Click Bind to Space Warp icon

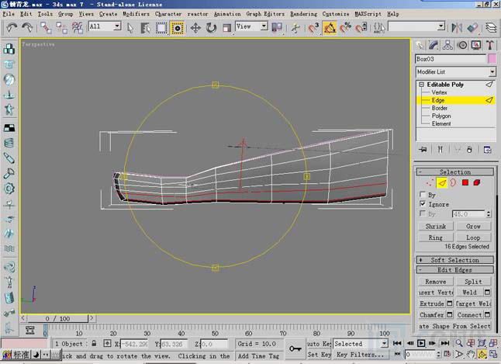pos(78,28)
